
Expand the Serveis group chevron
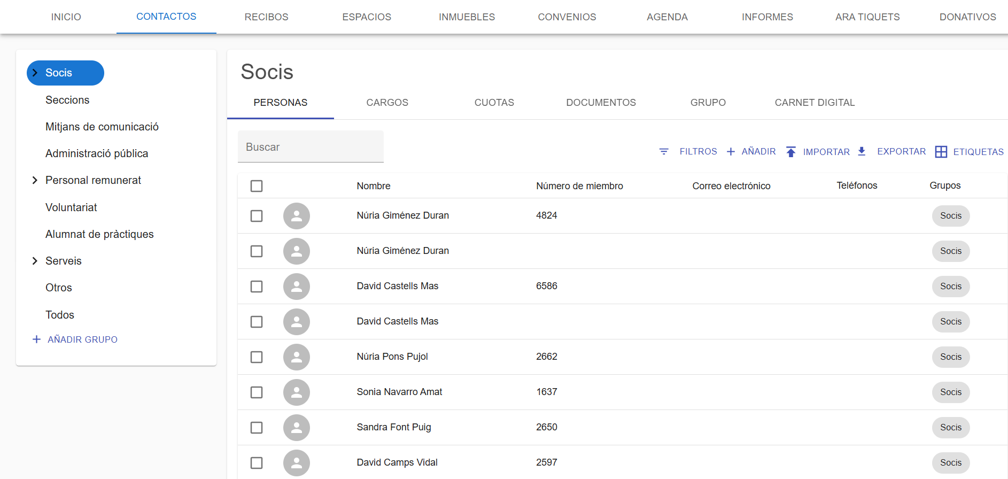point(35,261)
